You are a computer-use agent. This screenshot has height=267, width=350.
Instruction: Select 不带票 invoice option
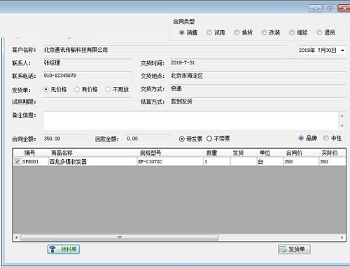tap(209, 139)
